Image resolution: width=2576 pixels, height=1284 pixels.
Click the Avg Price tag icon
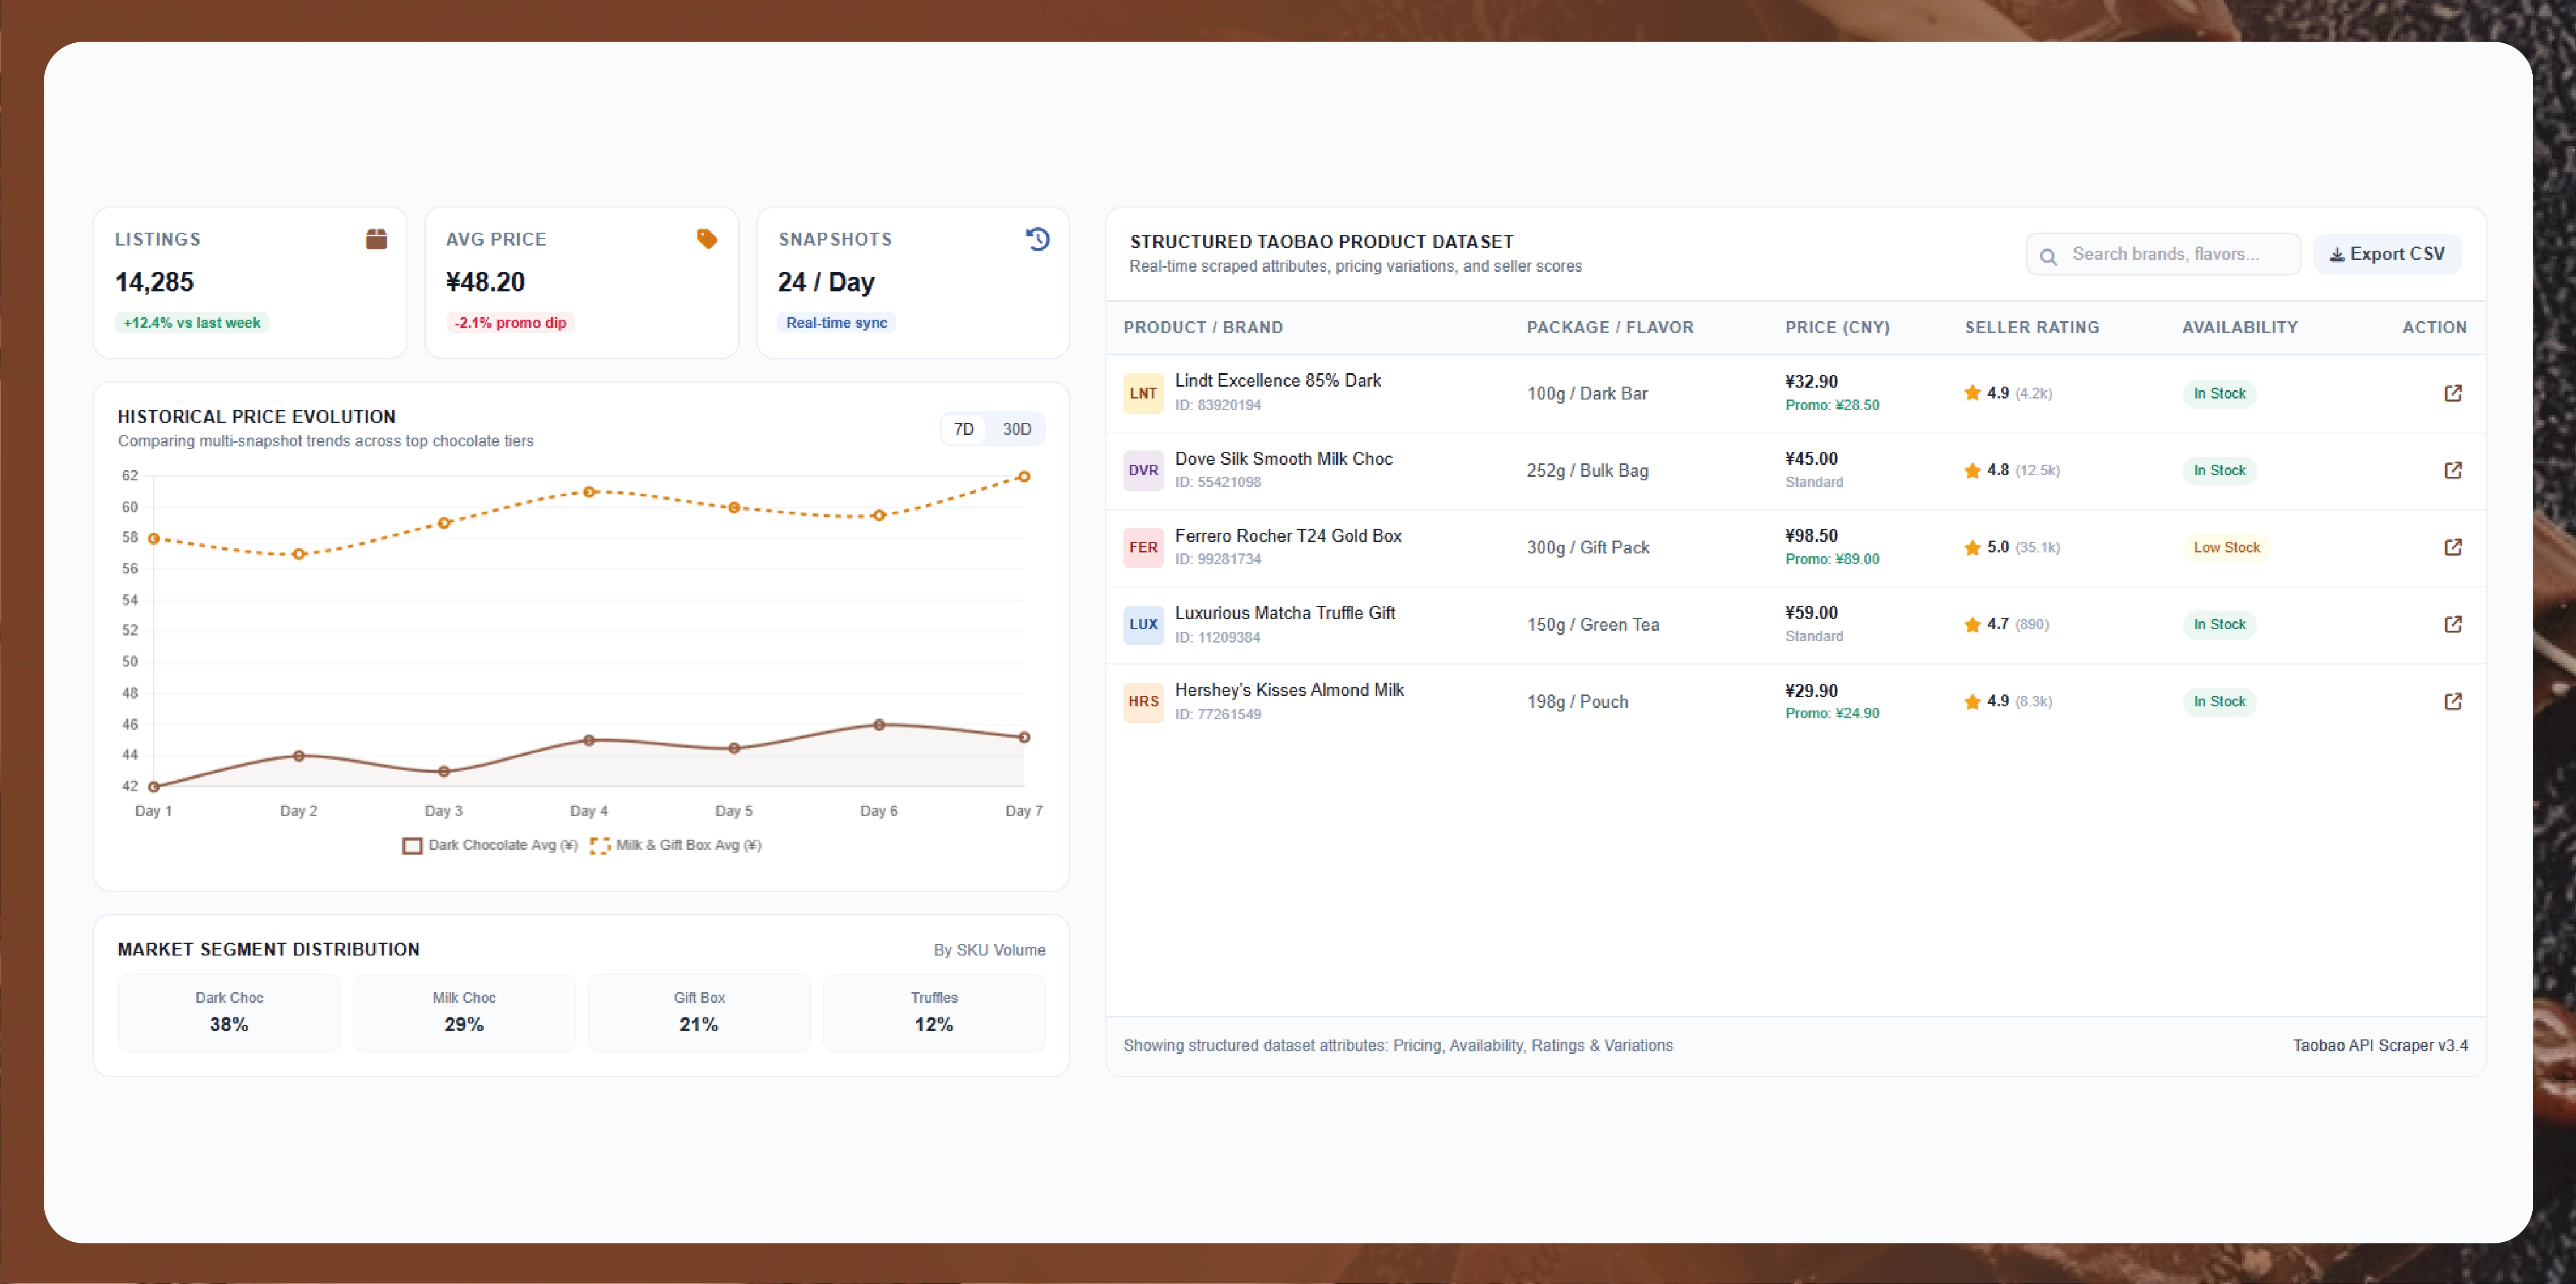707,239
